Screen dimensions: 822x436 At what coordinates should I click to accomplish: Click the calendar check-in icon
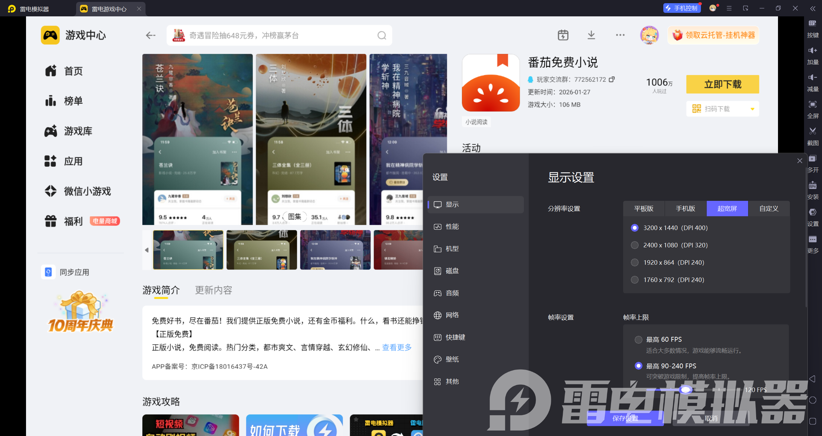pos(563,35)
